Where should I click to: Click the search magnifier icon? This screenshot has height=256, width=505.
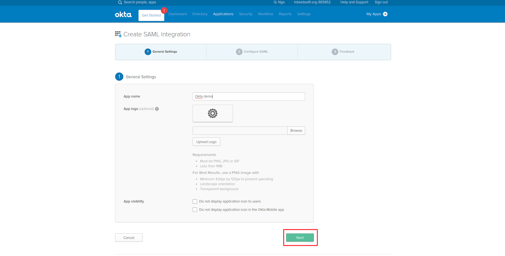[120, 3]
